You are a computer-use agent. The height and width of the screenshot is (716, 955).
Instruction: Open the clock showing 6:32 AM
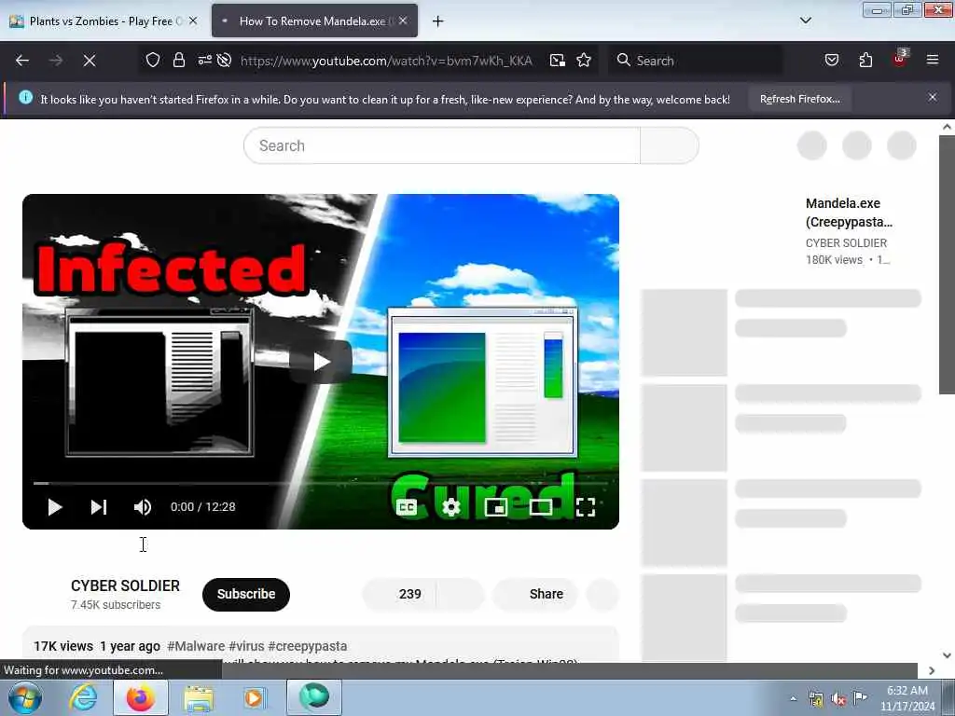point(907,698)
